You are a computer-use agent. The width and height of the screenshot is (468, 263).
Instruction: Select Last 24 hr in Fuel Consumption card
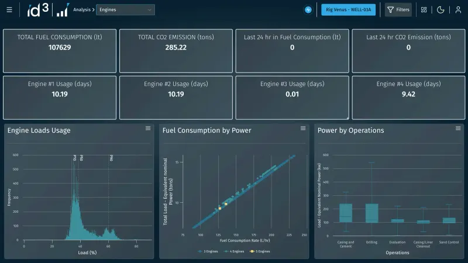(292, 51)
